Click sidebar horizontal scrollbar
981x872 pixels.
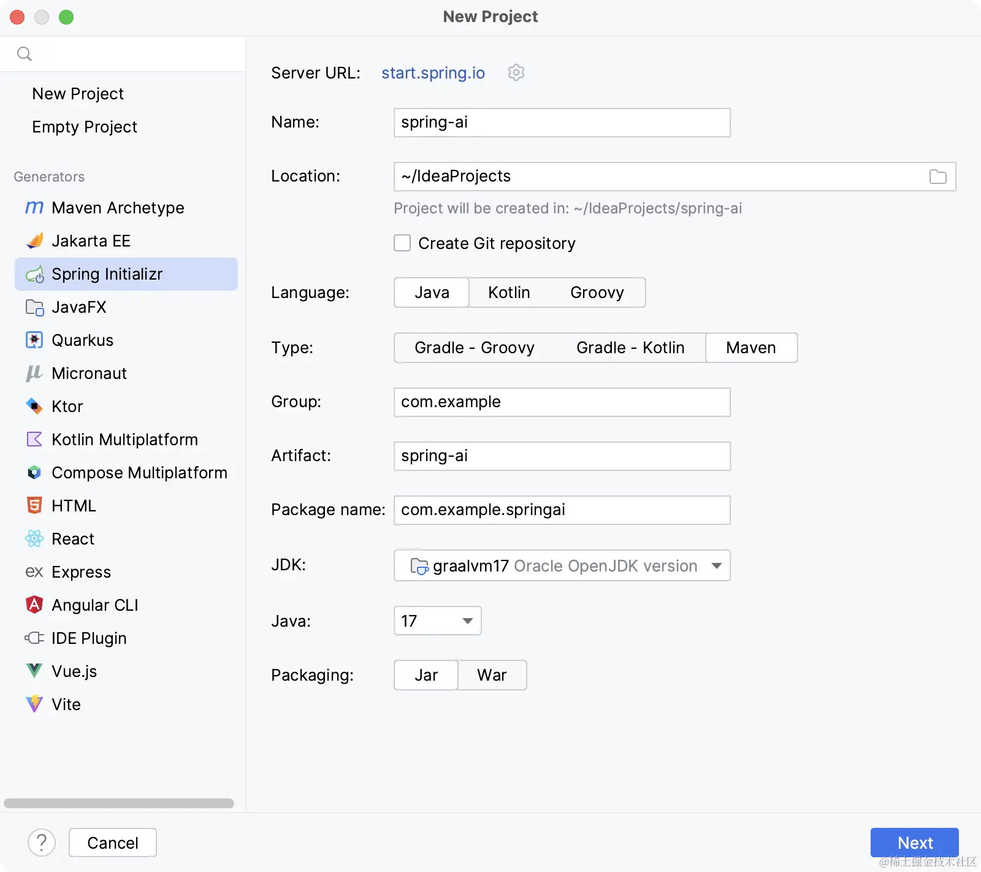119,803
